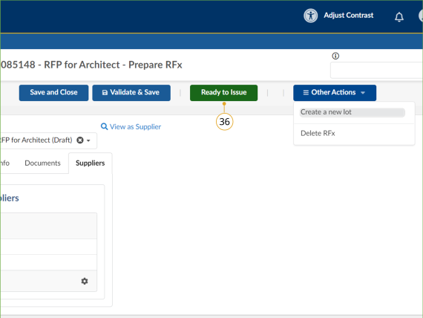Select the Suppliers tab
The image size is (423, 318).
[x=90, y=163]
